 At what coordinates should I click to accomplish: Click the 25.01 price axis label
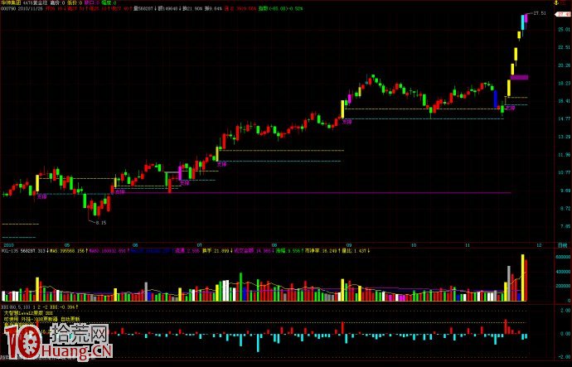pyautogui.click(x=564, y=29)
